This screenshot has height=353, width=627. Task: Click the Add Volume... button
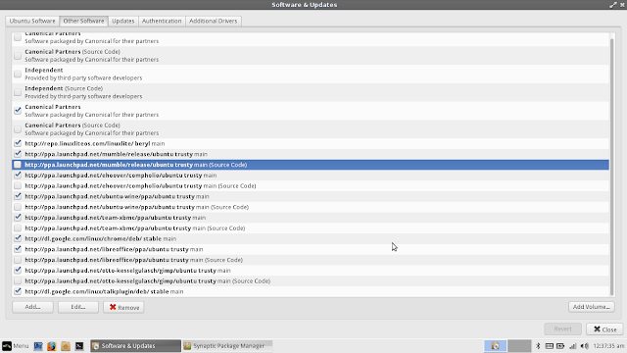(x=592, y=307)
